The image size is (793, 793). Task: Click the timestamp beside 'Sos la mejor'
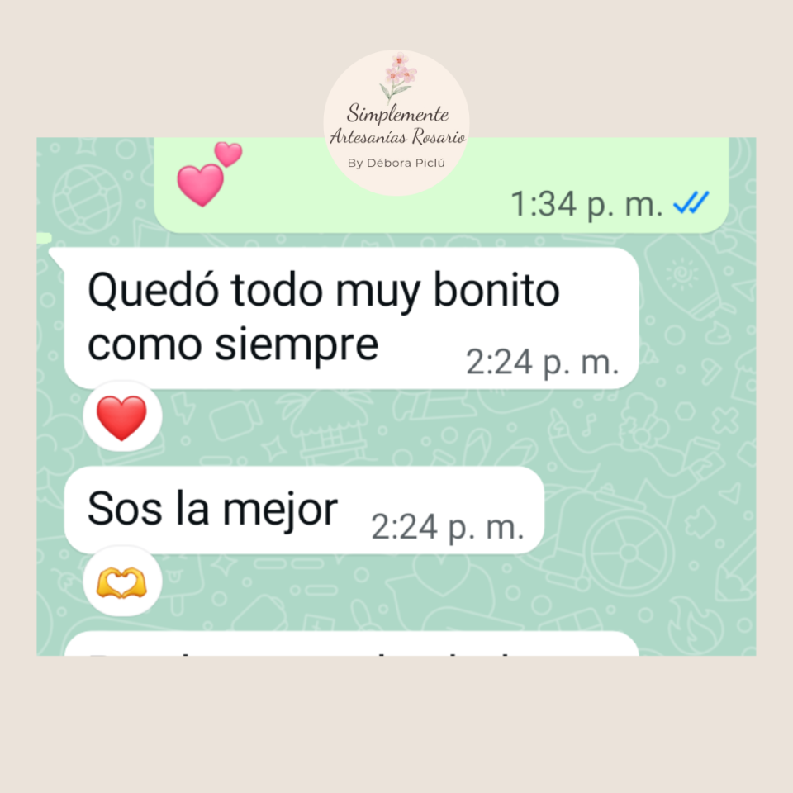pyautogui.click(x=448, y=528)
